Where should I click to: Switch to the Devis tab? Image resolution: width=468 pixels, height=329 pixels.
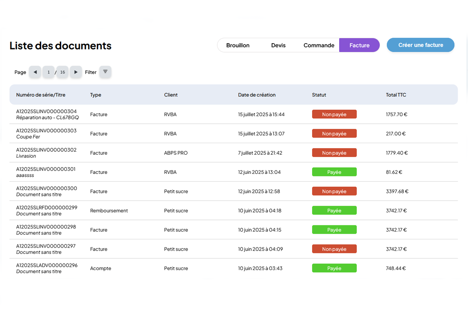278,45
